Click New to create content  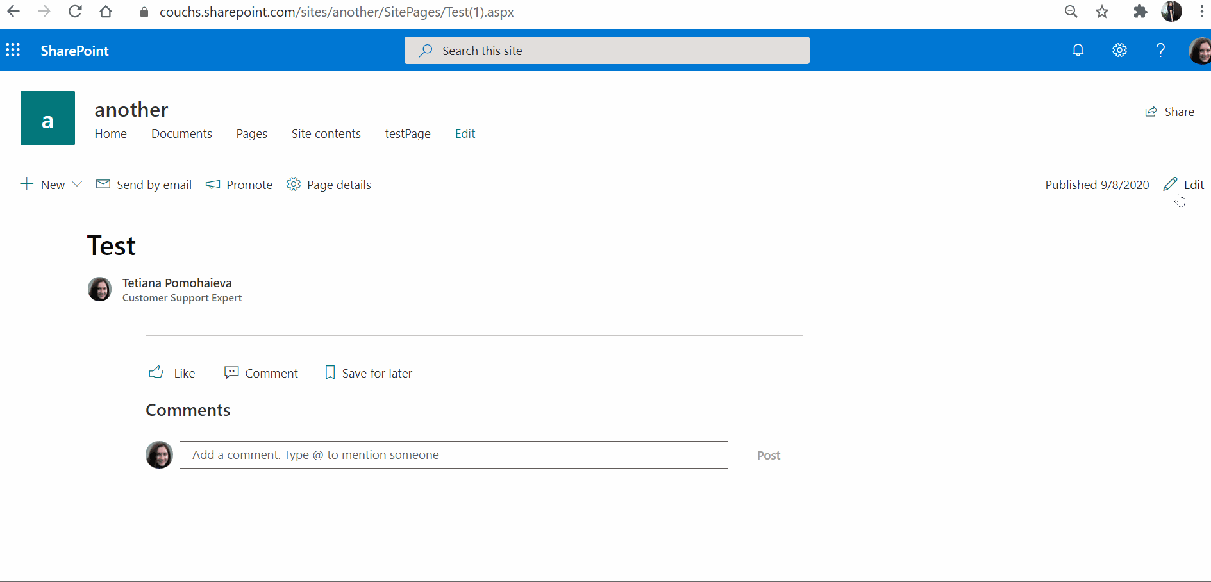point(43,185)
